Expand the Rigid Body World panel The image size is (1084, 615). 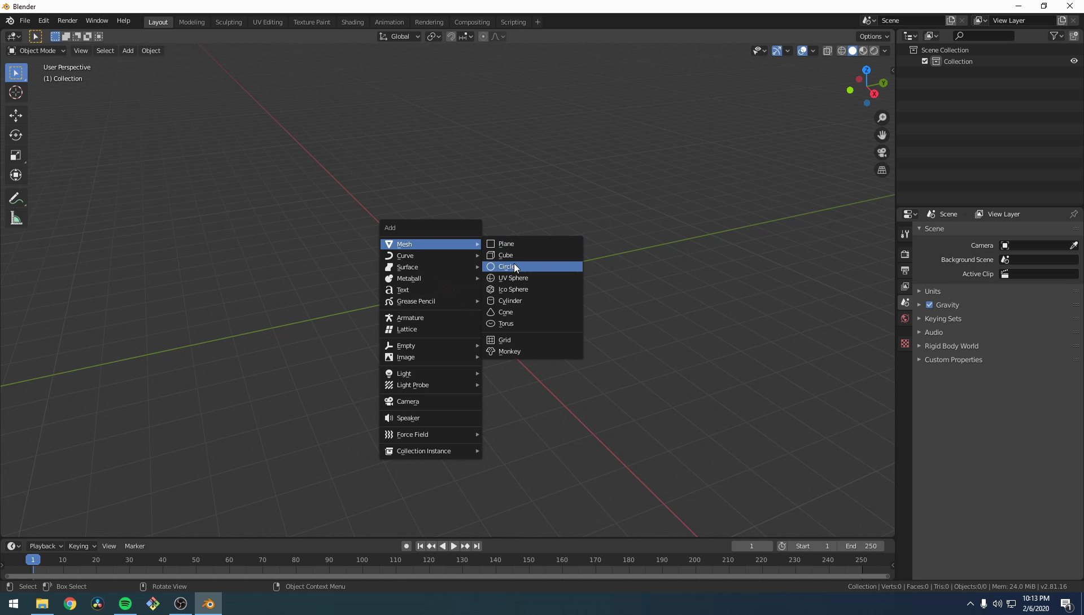click(951, 346)
